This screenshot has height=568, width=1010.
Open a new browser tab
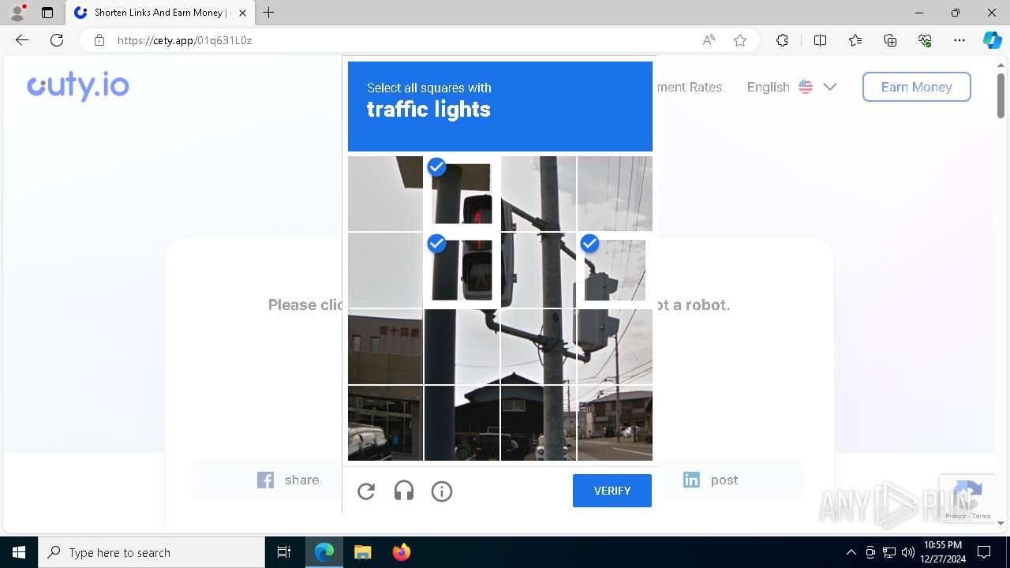coord(269,13)
